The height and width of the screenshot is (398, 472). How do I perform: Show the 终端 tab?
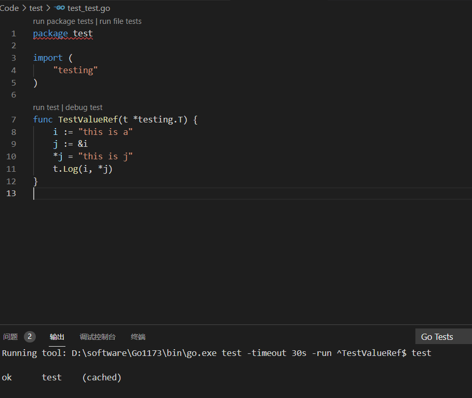pos(138,337)
